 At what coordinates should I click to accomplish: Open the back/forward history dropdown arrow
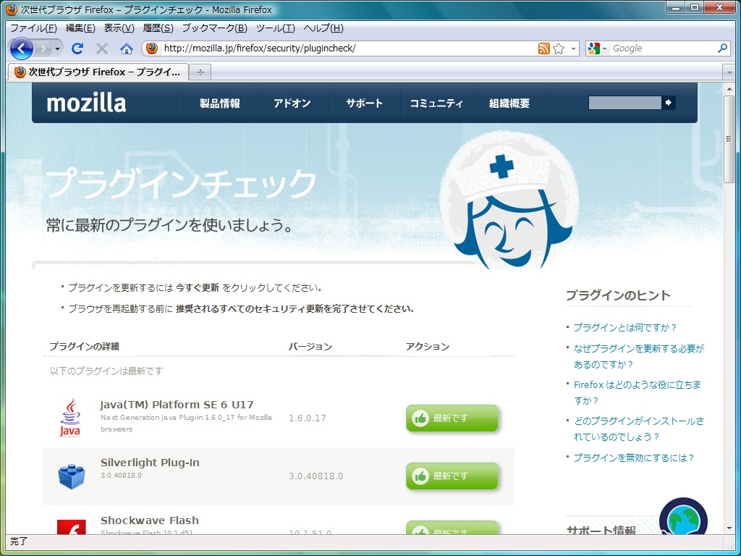[58, 49]
